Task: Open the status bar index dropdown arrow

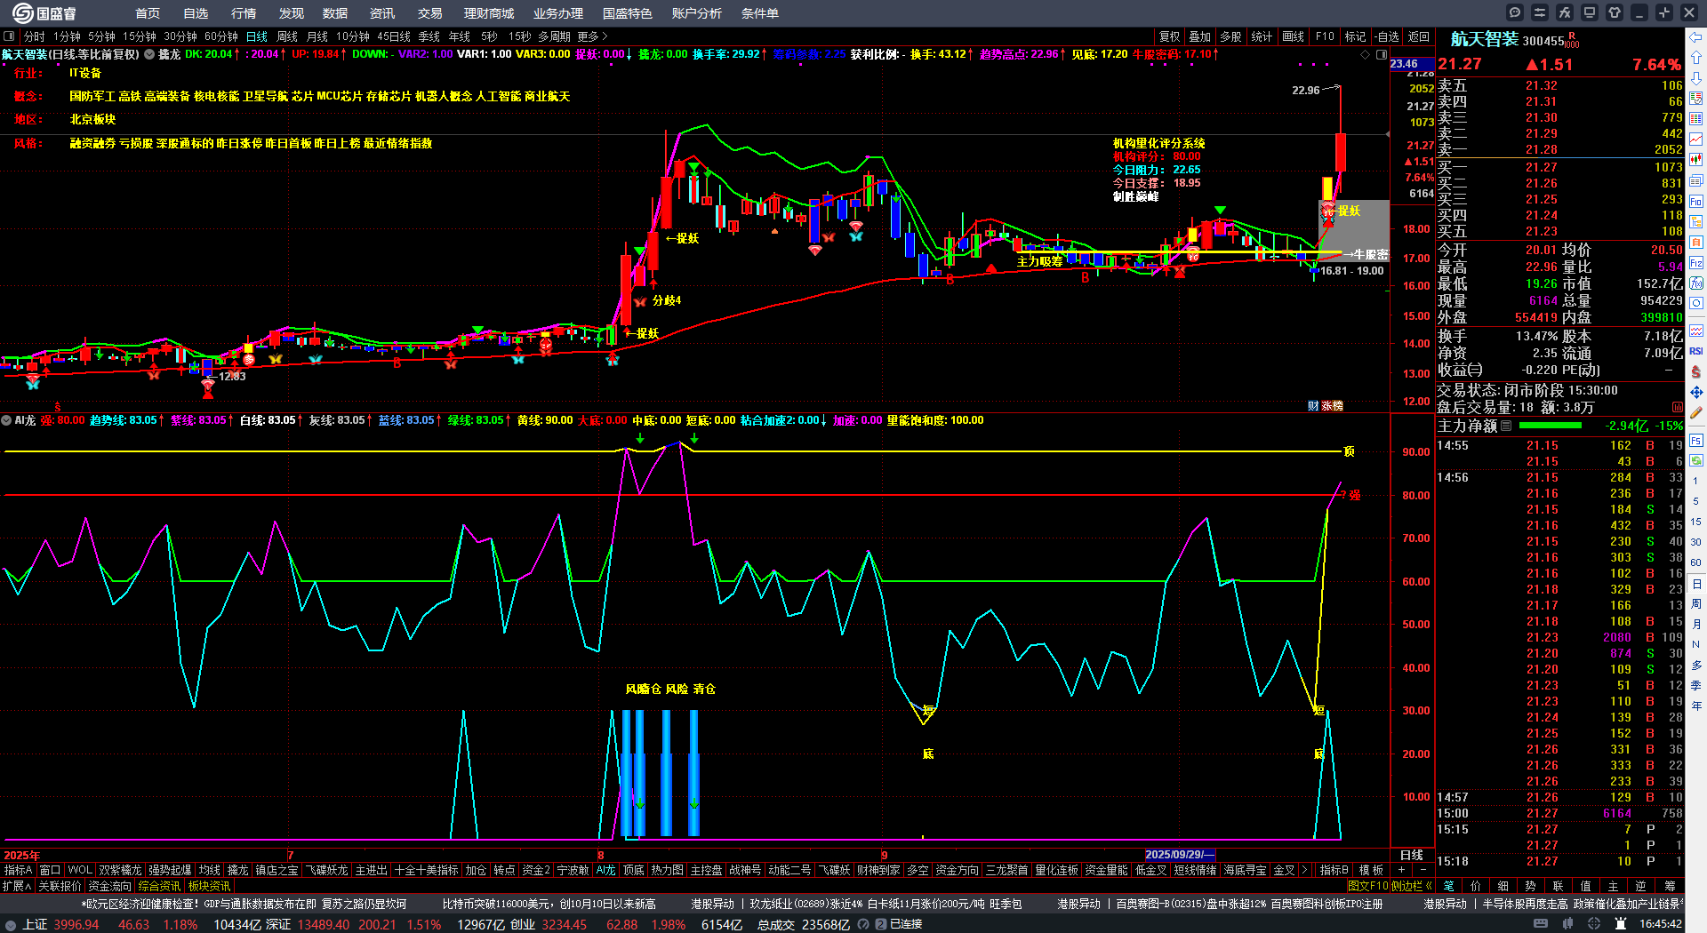Action: click(11, 924)
